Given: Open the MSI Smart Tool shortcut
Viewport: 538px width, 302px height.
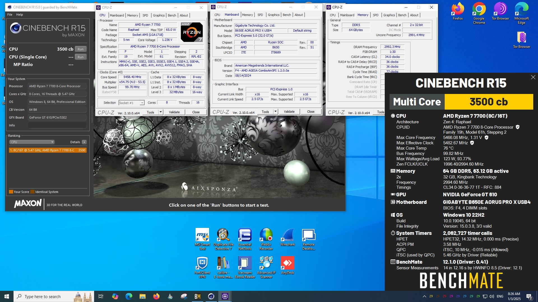Looking at the screenshot, I should pyautogui.click(x=202, y=239).
